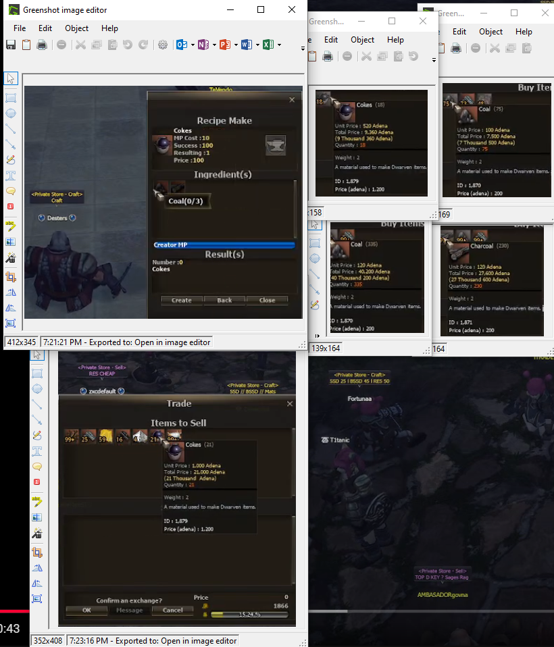Select the Highlight tool in front editor
Screen dimensions: 554x647
(x=11, y=226)
